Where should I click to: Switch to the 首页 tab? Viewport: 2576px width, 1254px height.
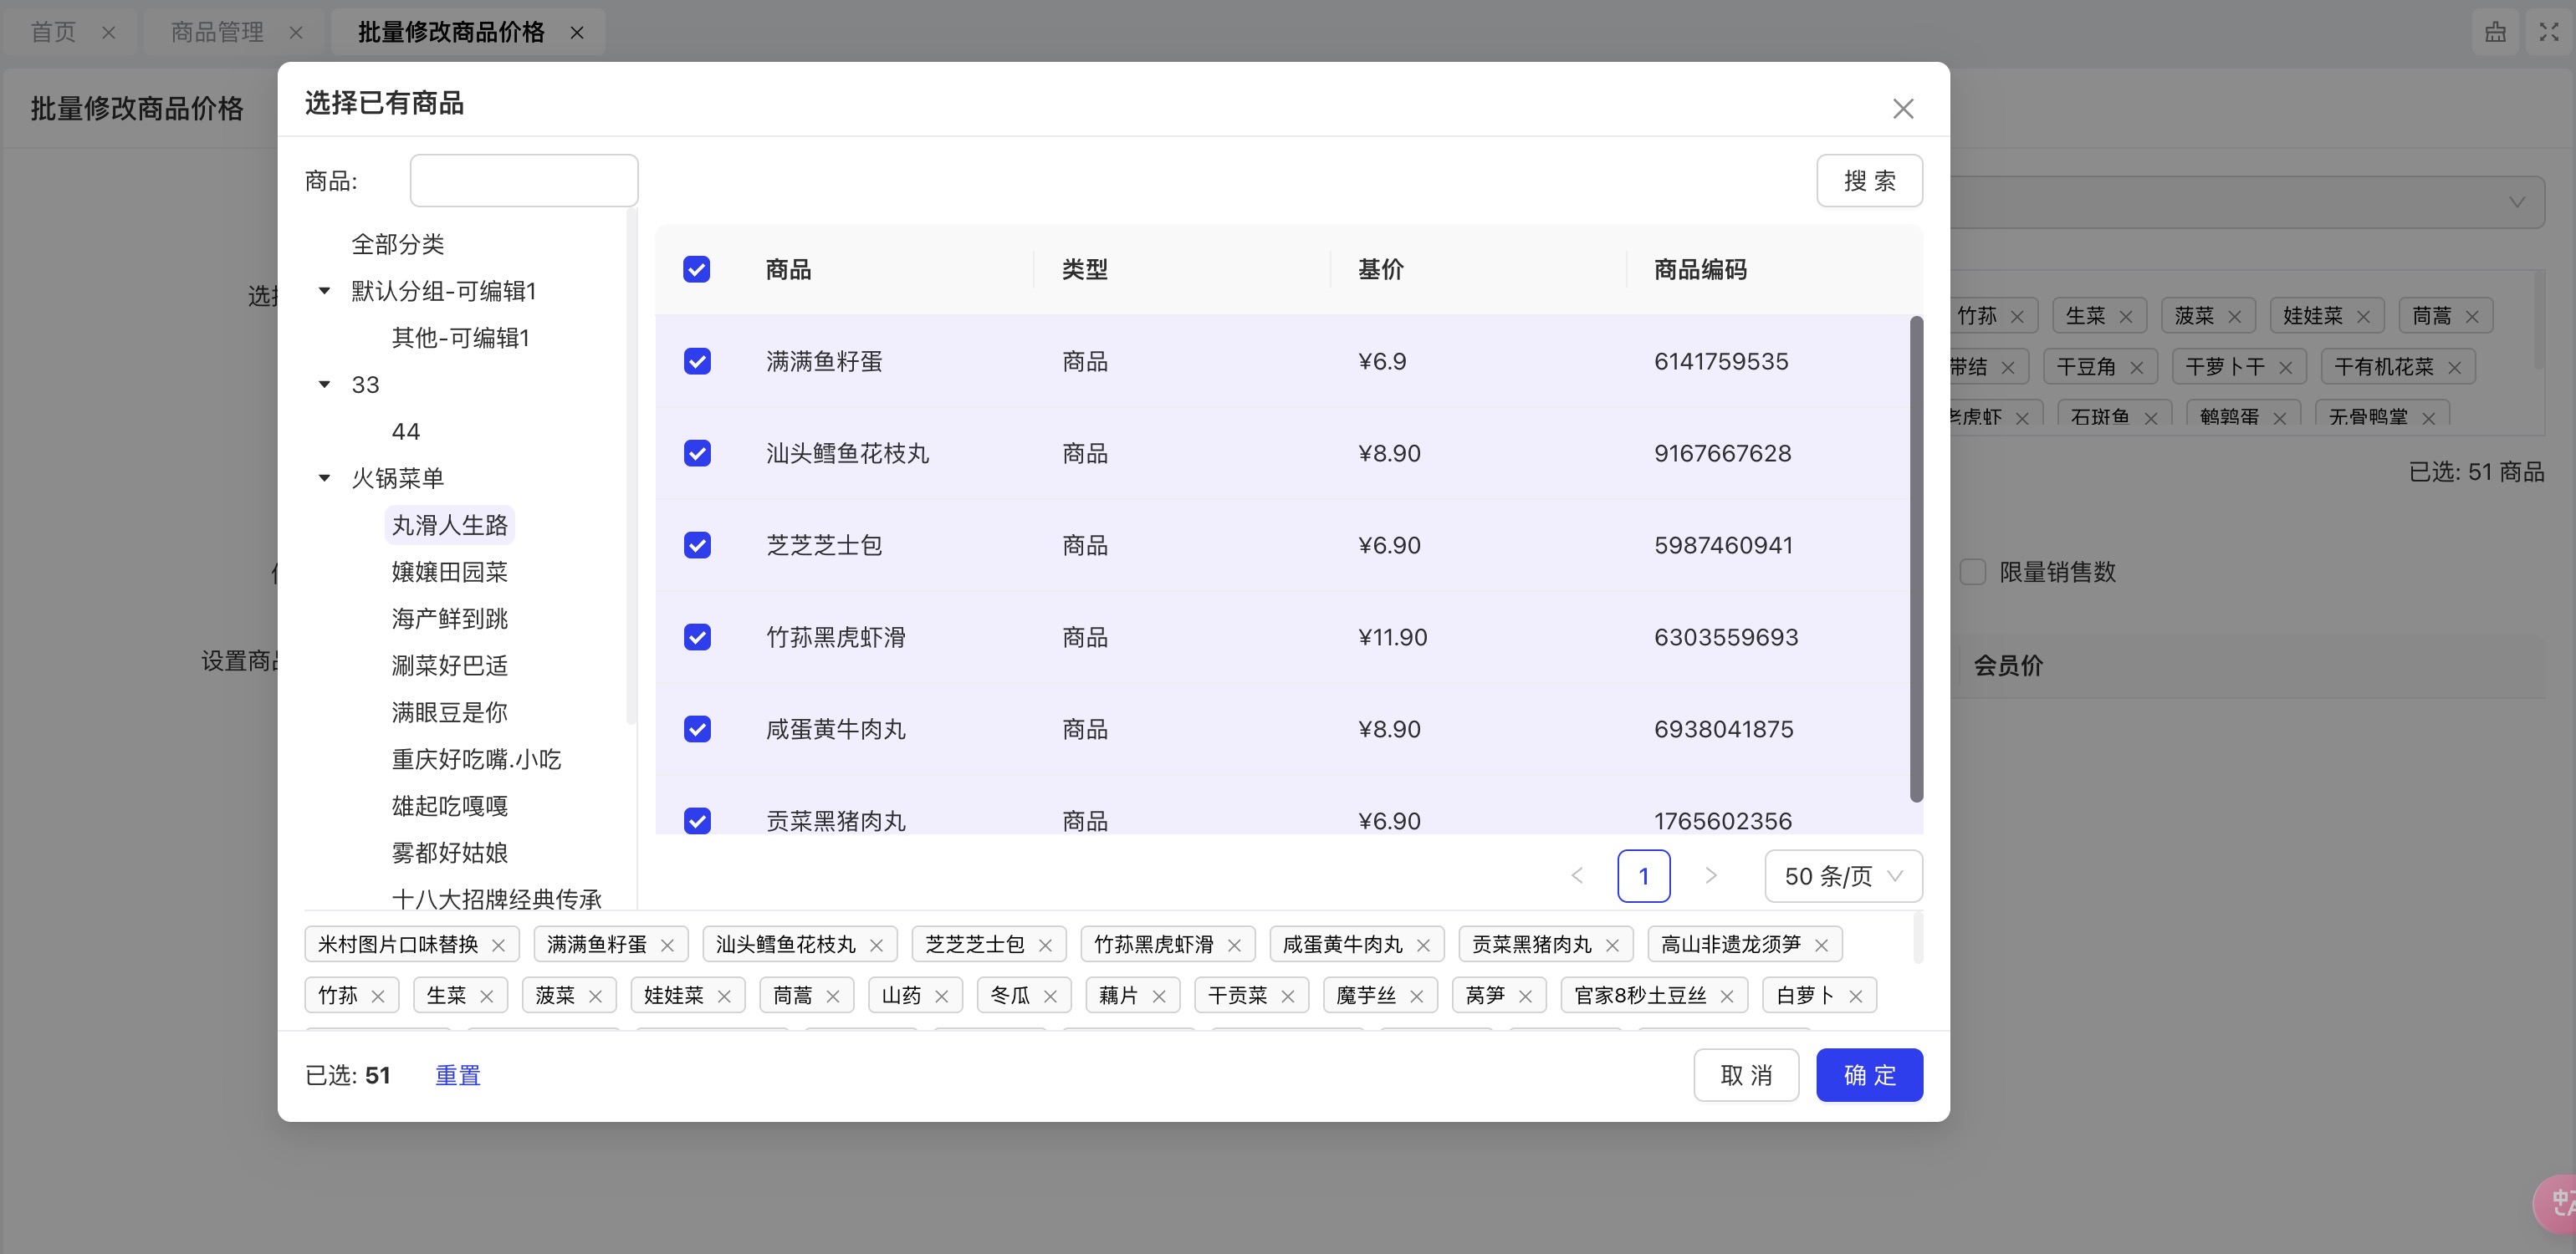[53, 32]
